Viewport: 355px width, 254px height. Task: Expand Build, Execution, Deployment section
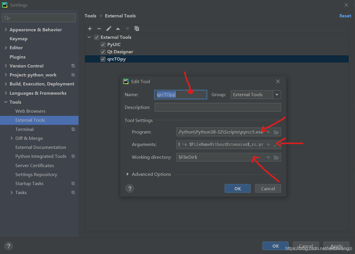[x=6, y=84]
